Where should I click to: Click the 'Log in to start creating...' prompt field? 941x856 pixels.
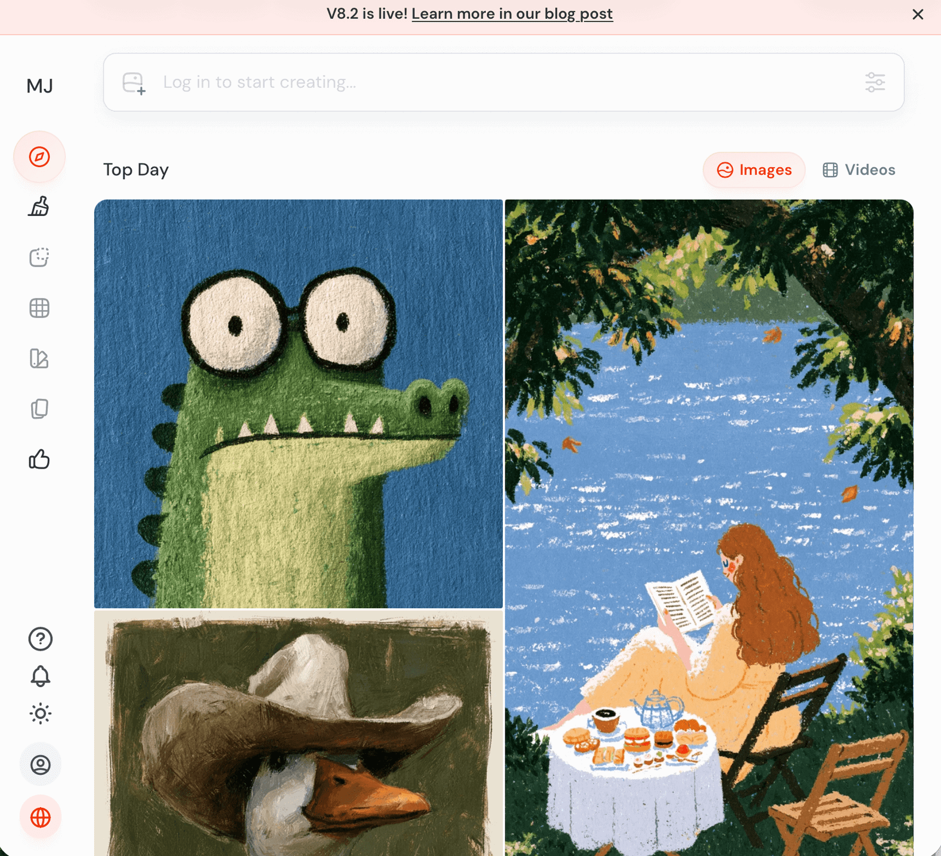tap(503, 82)
